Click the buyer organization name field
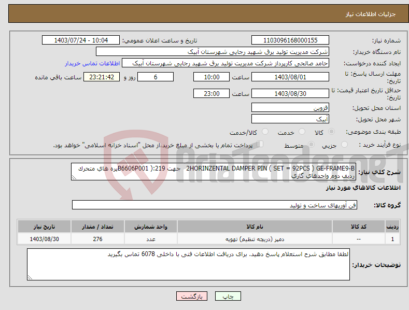This screenshot has width=409, height=310. pos(213,52)
